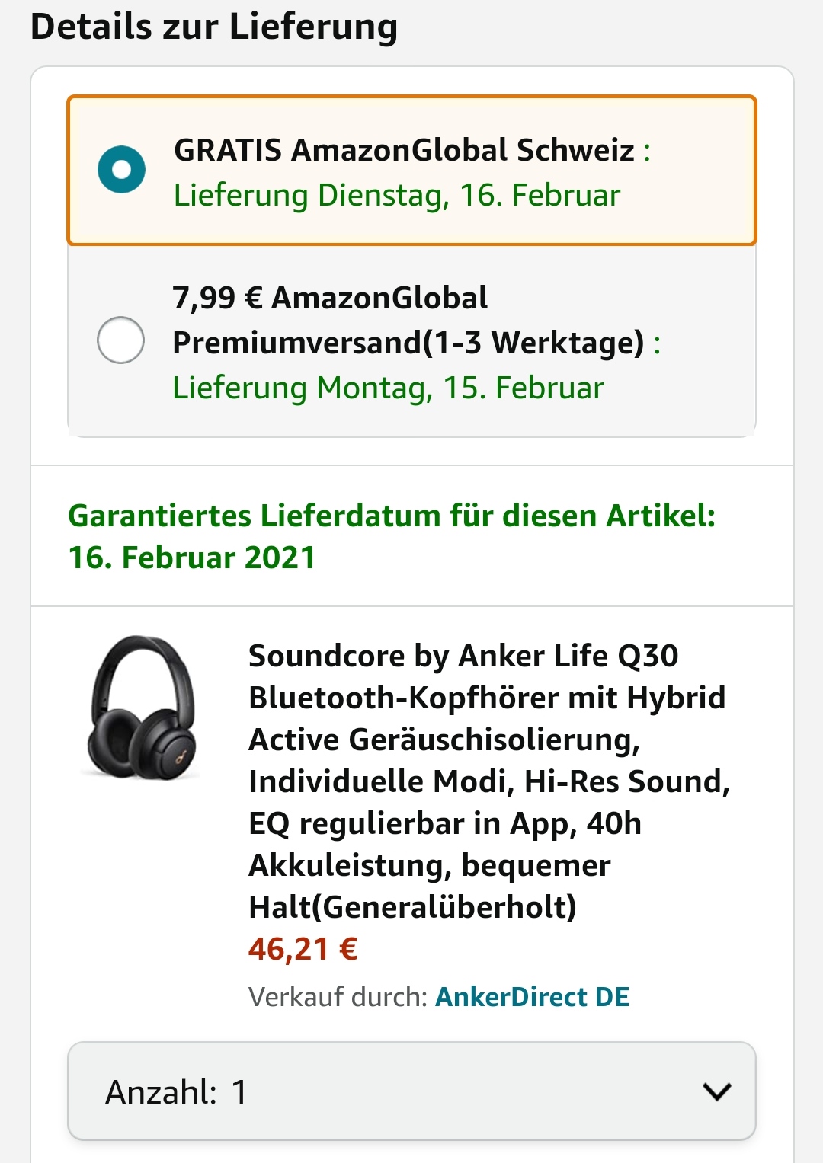Click the chevron arrow in the Anzahl box
823x1163 pixels.
[x=717, y=1091]
